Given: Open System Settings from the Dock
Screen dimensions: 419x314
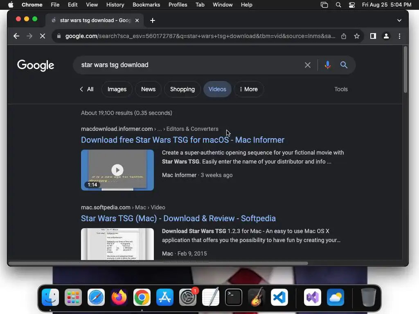Looking at the screenshot, I should 188,297.
